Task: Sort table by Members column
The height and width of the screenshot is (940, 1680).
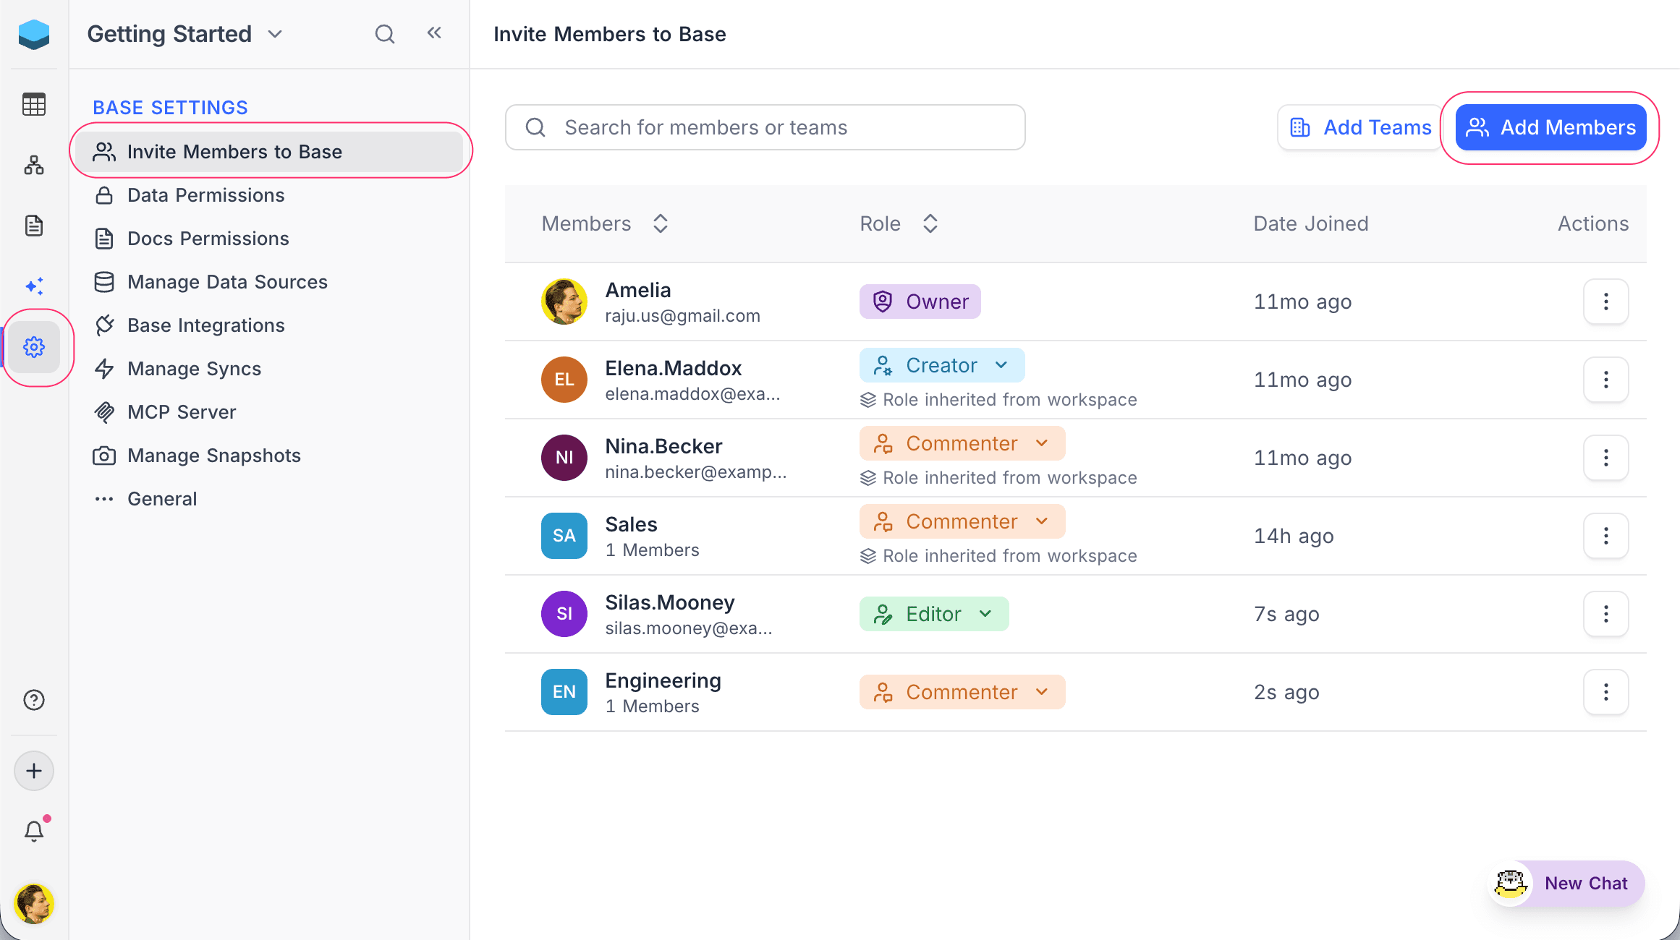Action: [x=660, y=223]
